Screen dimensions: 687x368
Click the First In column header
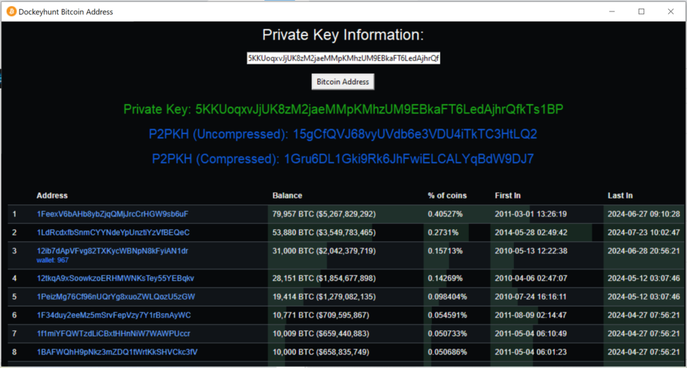click(x=508, y=196)
